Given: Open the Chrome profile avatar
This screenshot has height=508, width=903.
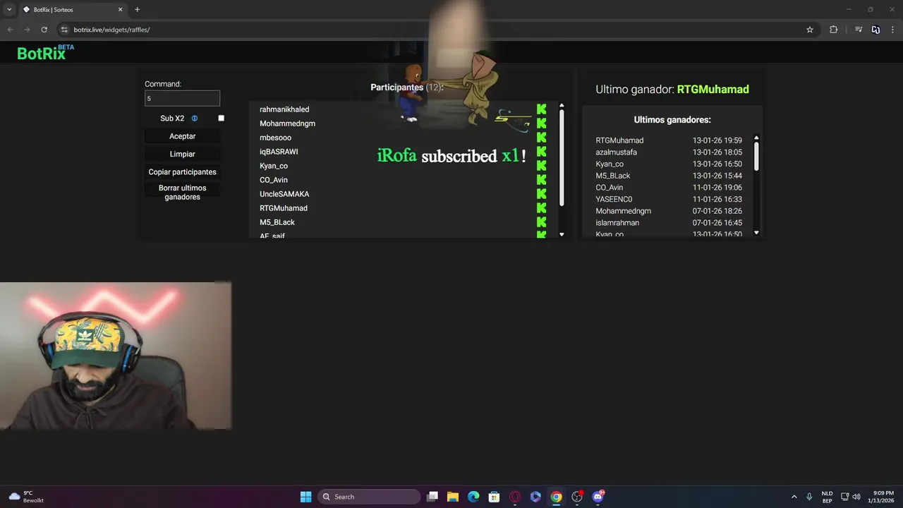Looking at the screenshot, I should [x=875, y=30].
